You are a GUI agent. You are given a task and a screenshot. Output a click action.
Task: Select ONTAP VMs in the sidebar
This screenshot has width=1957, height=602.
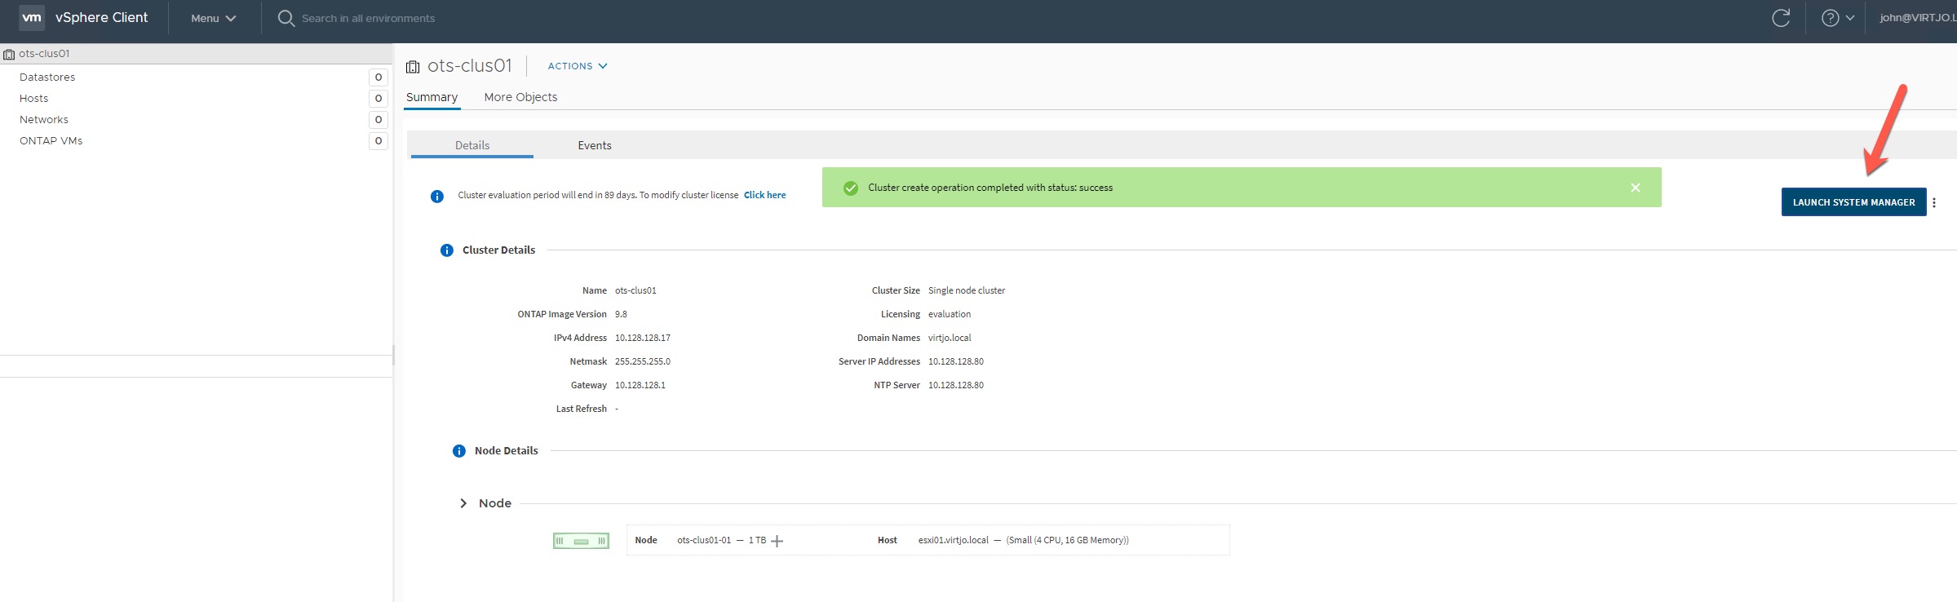coord(51,141)
